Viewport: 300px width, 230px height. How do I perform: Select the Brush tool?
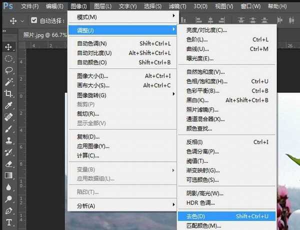(8, 129)
